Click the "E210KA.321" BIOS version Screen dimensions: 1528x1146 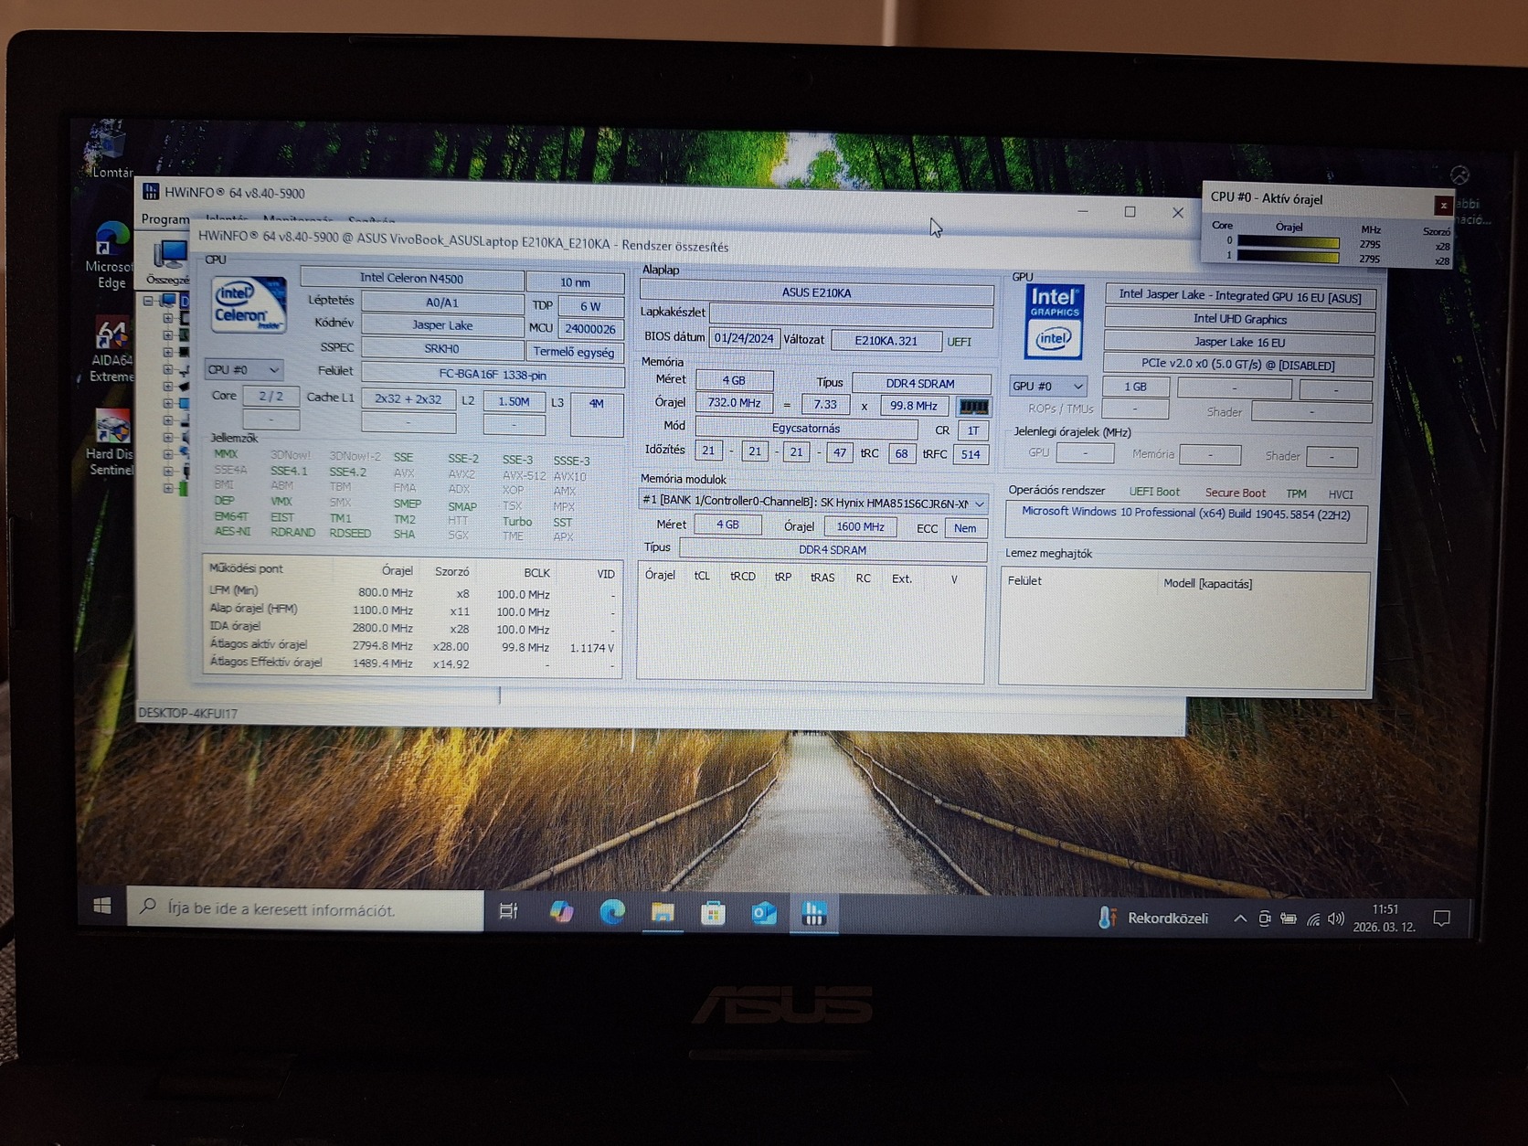click(886, 340)
